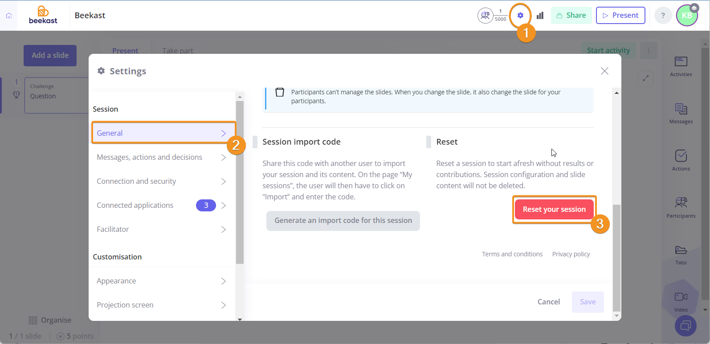The width and height of the screenshot is (710, 344).
Task: Expand Connection and security settings
Action: (161, 181)
